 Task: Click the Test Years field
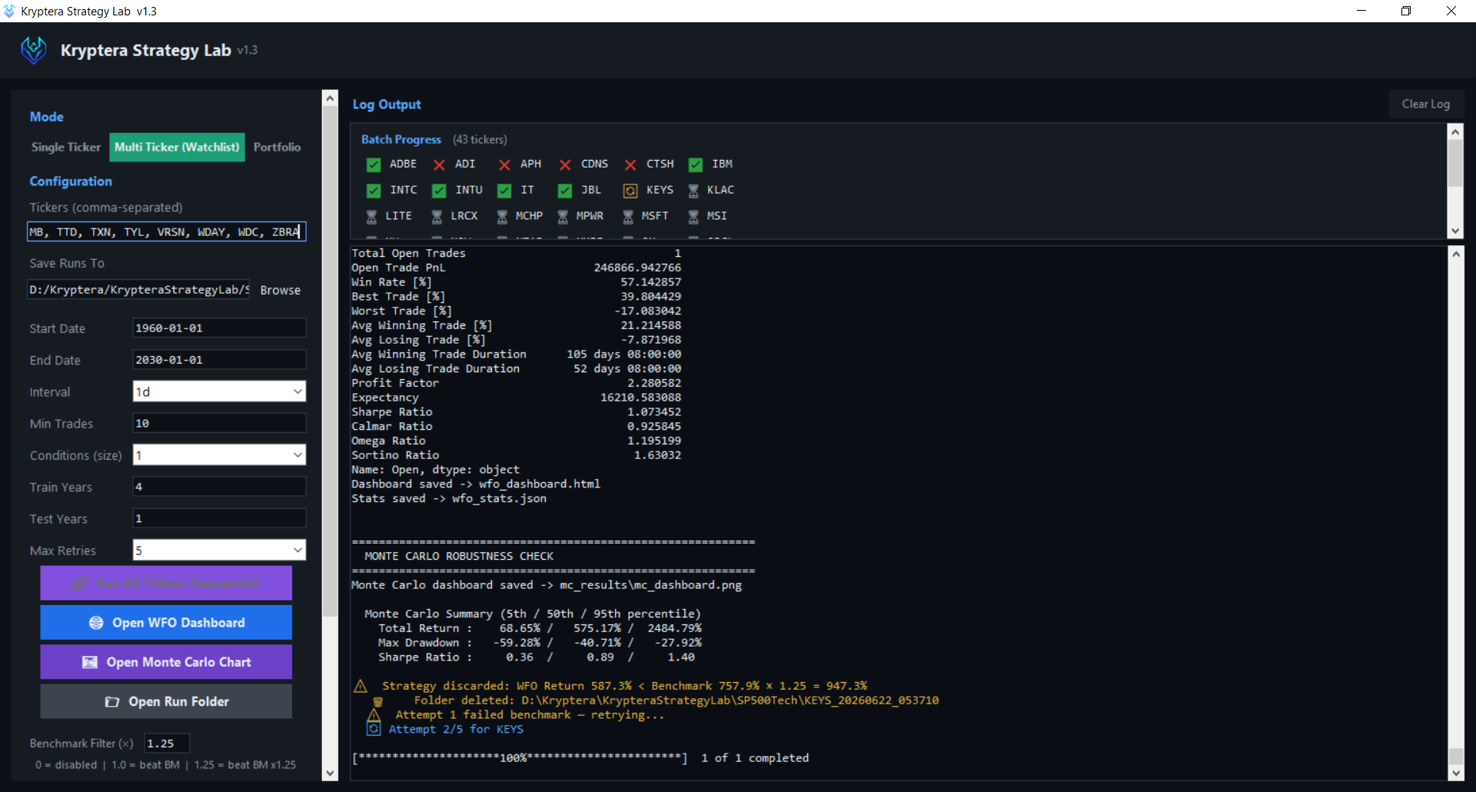point(219,518)
